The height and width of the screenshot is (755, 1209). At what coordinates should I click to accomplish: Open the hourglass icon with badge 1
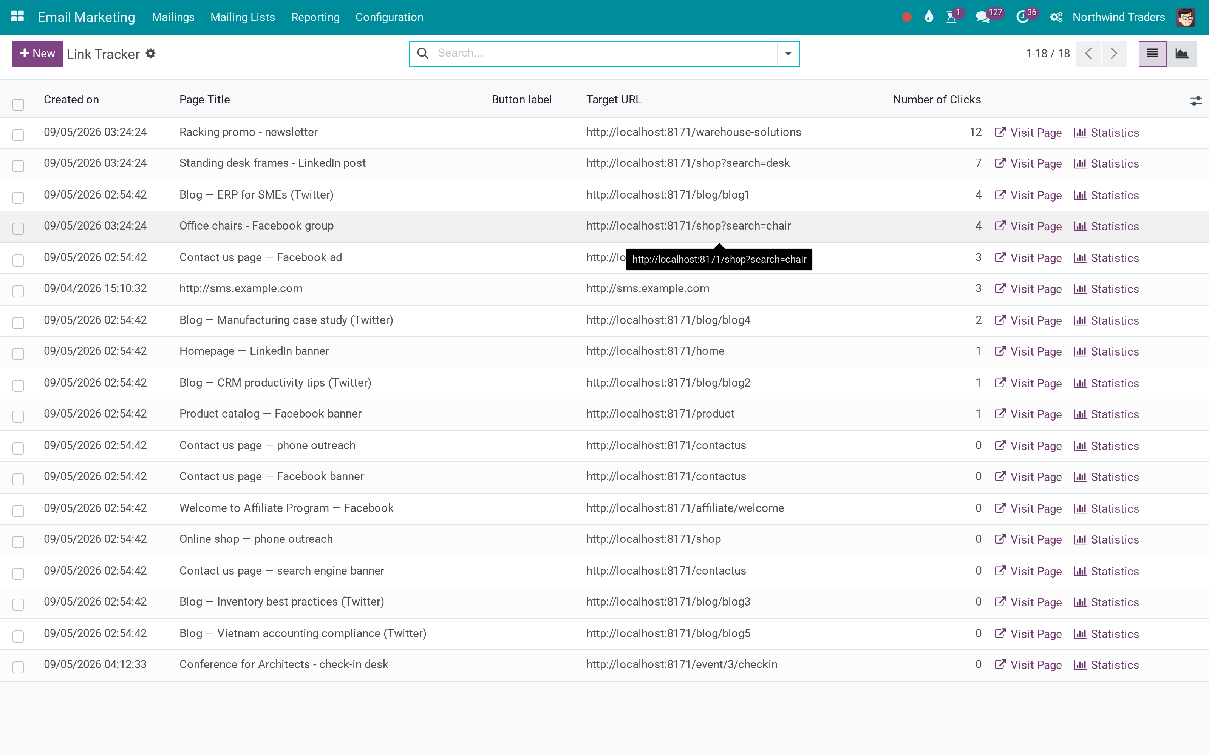tap(951, 17)
